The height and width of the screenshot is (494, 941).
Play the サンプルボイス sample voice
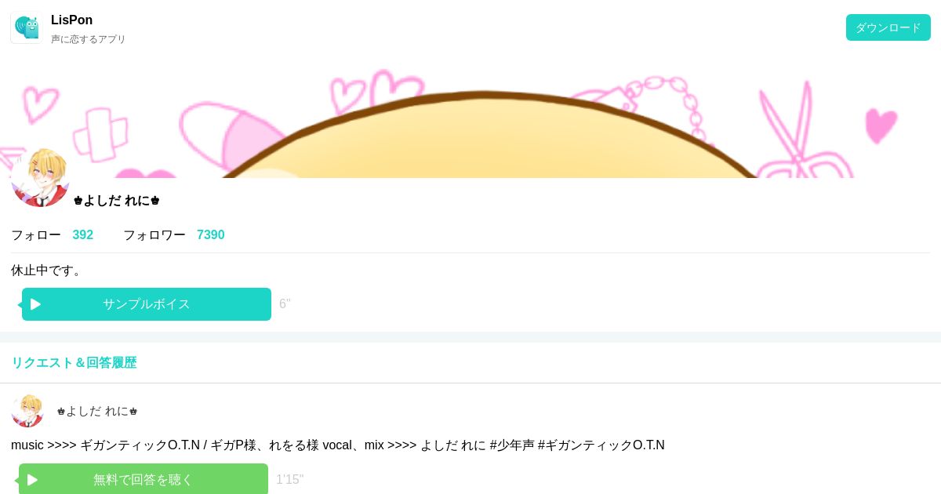[147, 304]
